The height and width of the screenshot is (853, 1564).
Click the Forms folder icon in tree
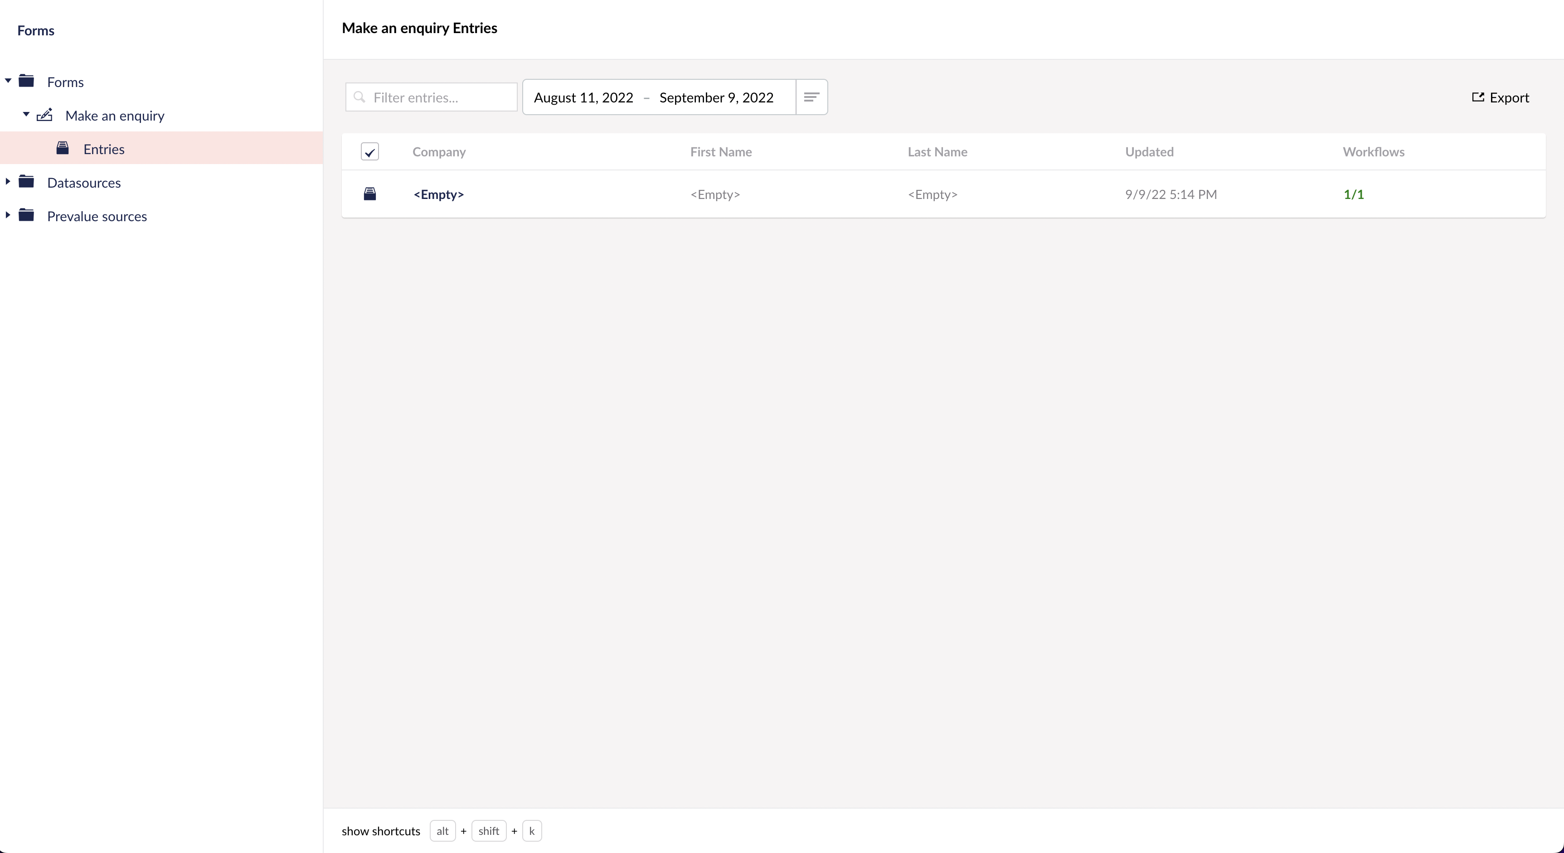point(26,81)
